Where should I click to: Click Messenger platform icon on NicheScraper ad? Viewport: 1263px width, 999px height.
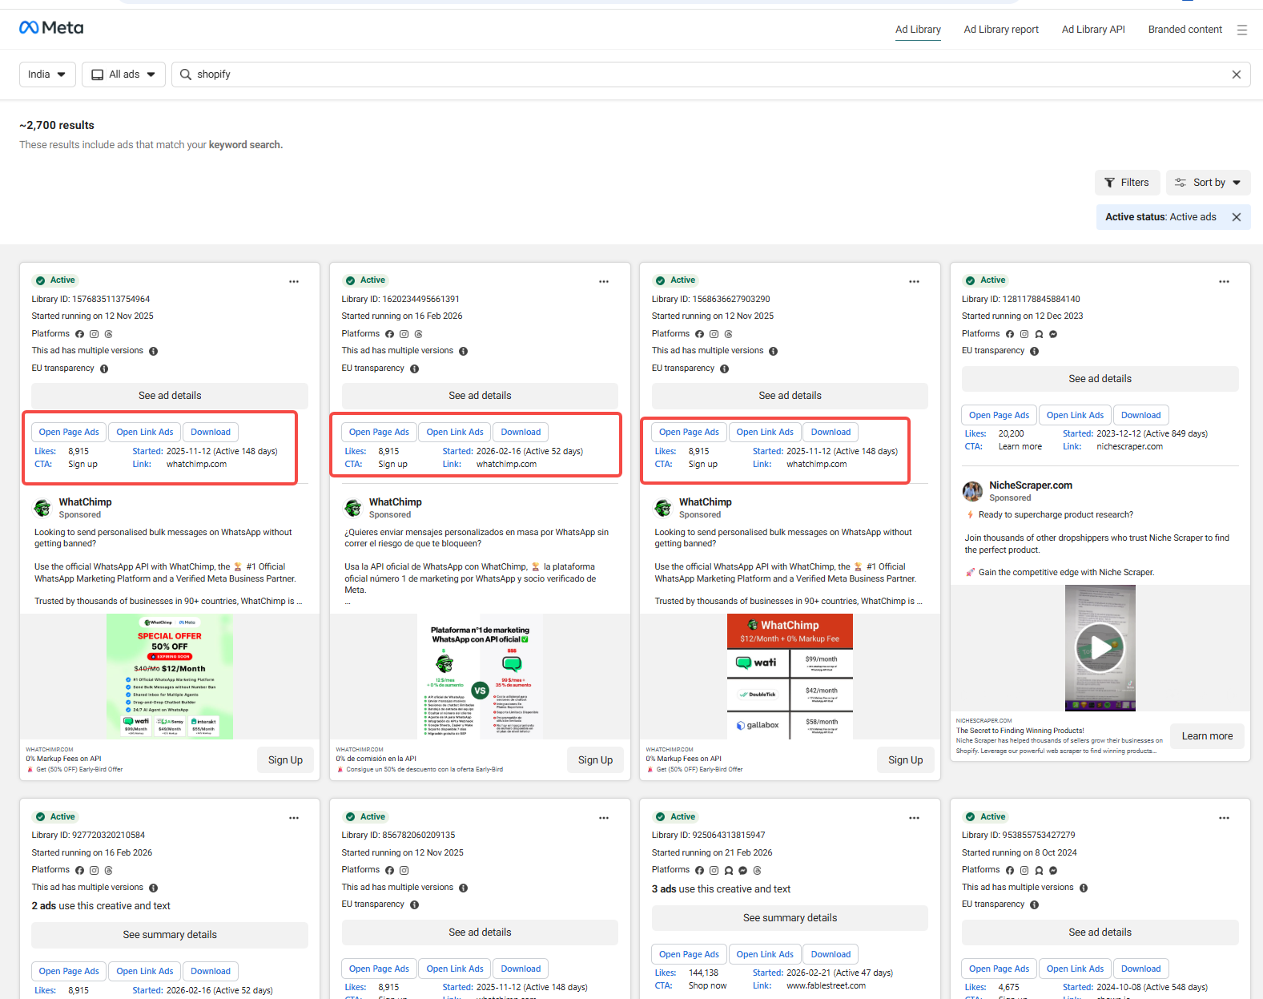(x=1053, y=334)
